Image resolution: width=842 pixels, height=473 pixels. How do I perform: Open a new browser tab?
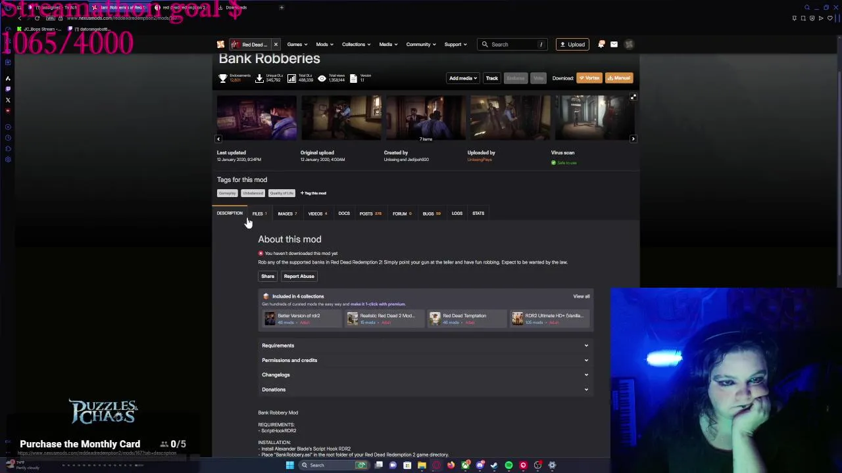(x=282, y=7)
